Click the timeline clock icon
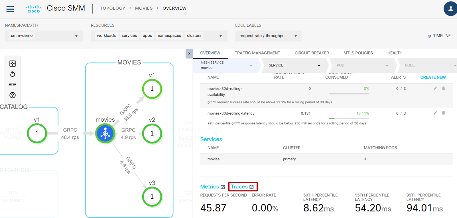The image size is (457, 218). point(429,36)
